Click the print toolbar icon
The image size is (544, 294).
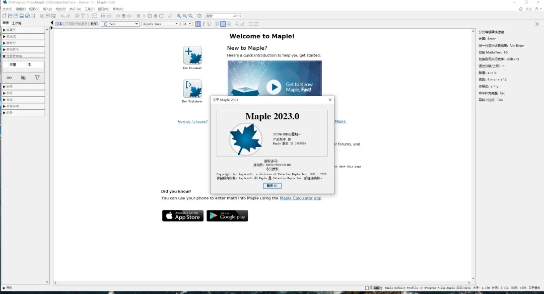coord(22,16)
